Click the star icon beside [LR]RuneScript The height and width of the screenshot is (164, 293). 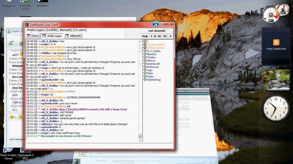145,48
